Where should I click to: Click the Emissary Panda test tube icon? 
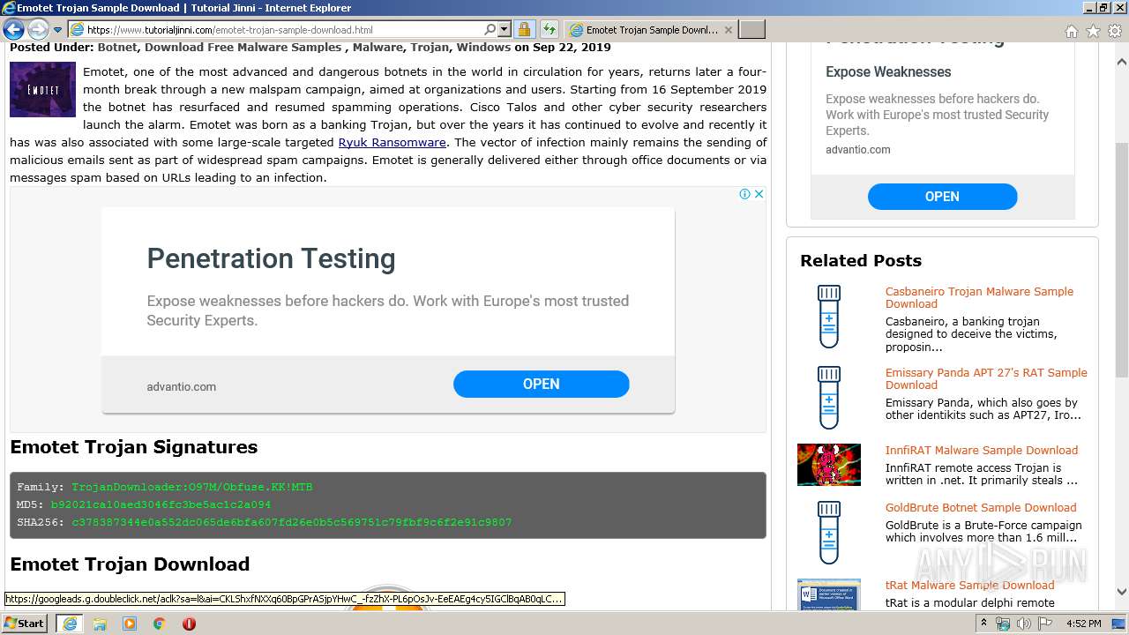click(x=828, y=398)
